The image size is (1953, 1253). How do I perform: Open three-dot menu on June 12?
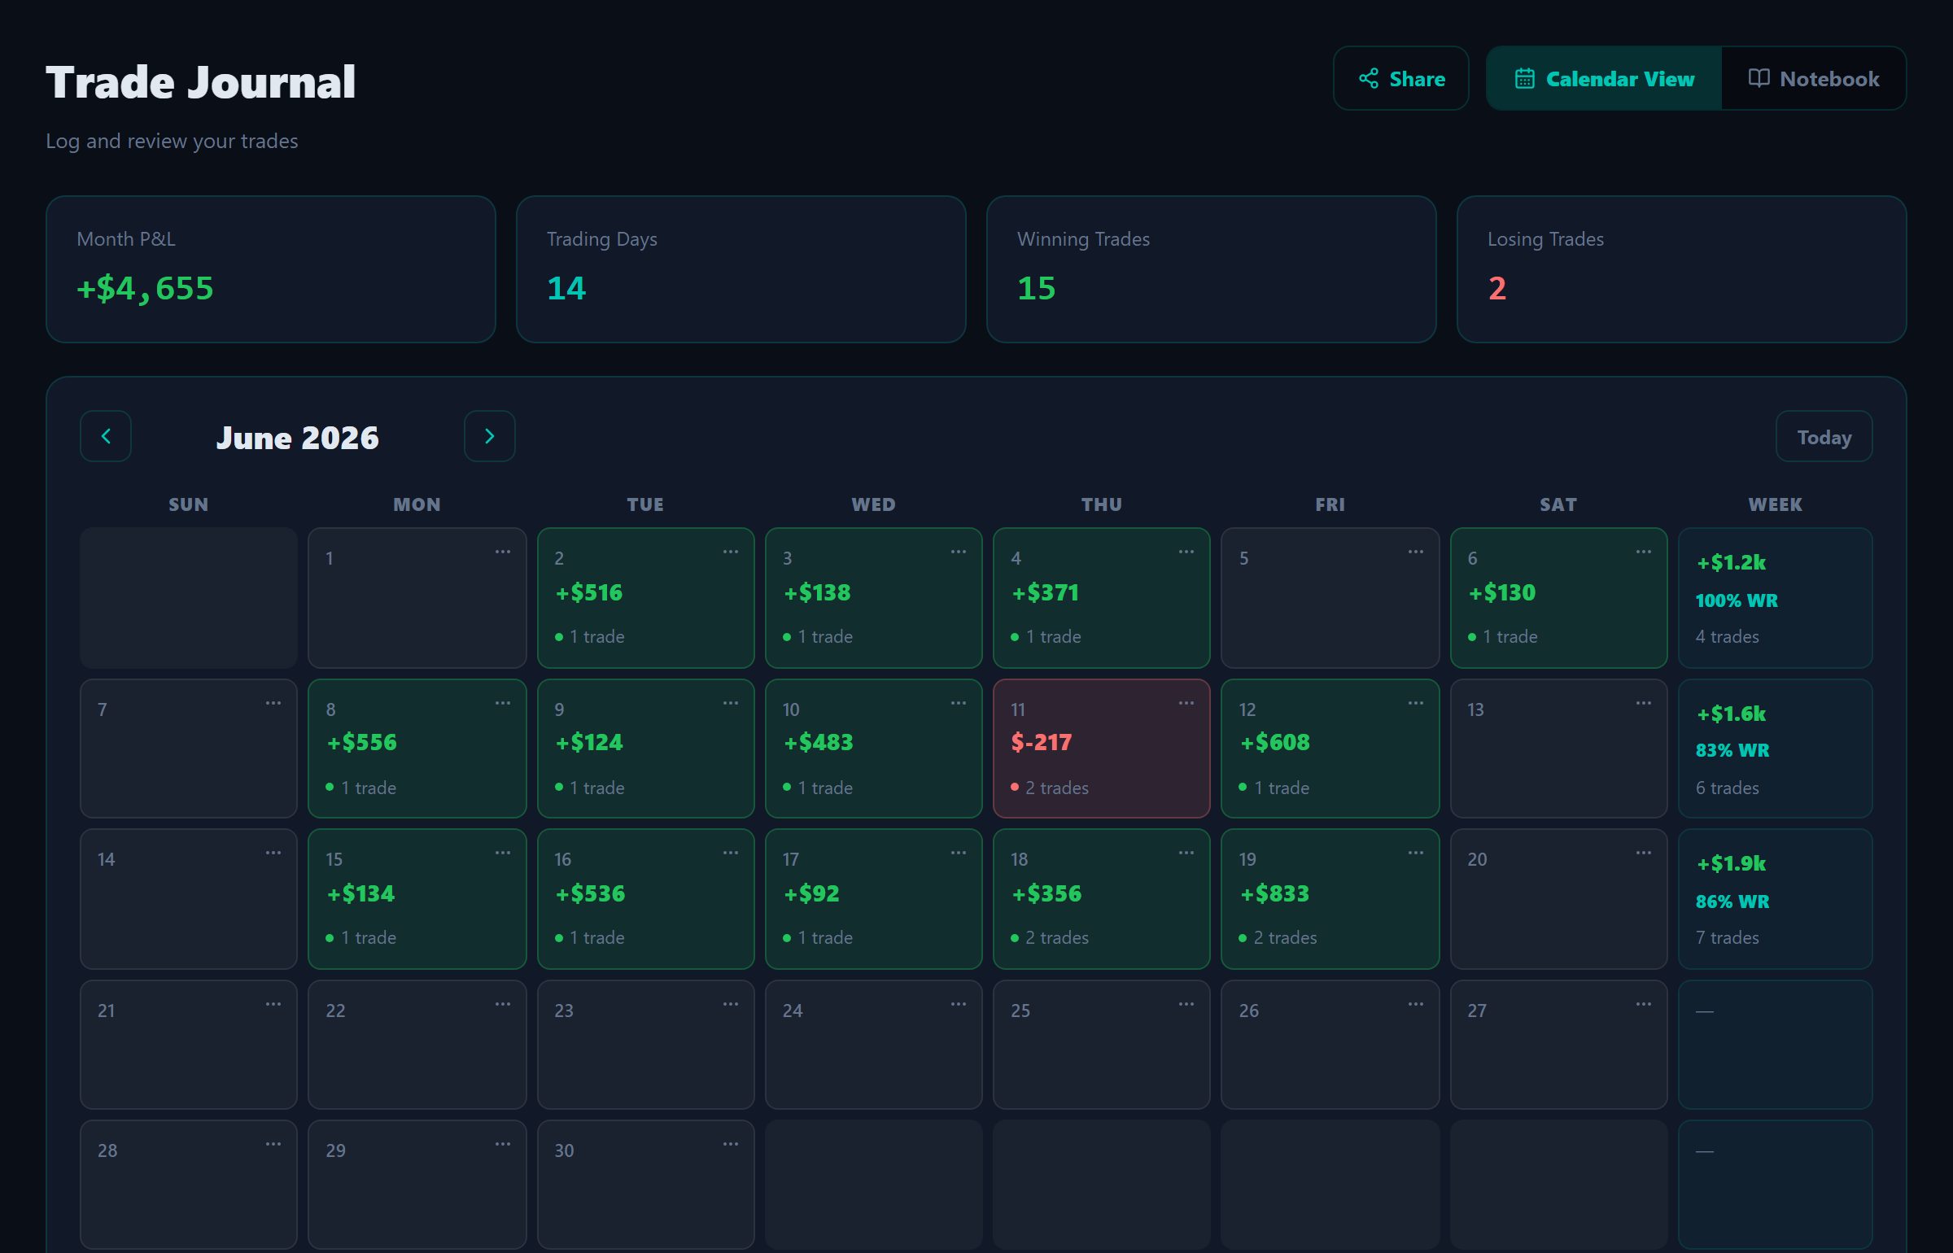[1416, 703]
